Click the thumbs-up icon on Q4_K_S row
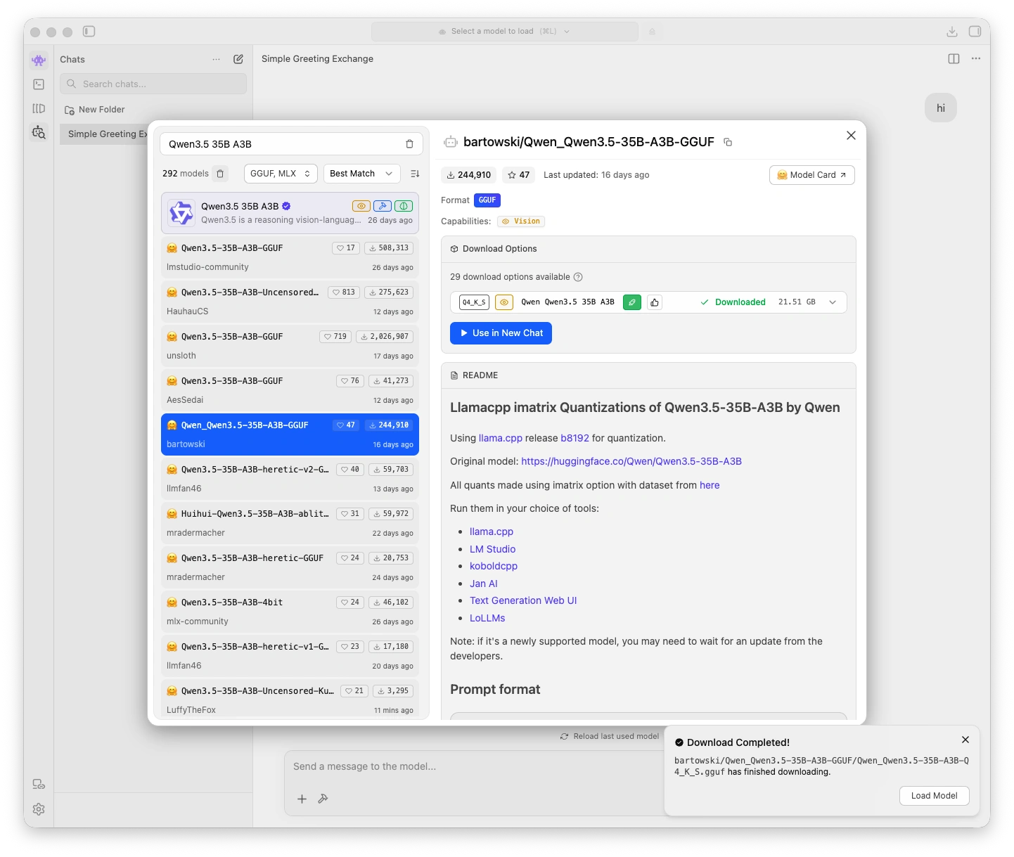 pos(655,302)
